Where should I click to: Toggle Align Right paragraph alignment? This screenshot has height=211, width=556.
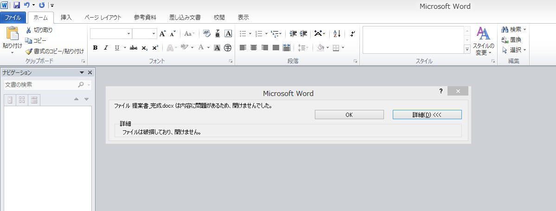pyautogui.click(x=264, y=47)
